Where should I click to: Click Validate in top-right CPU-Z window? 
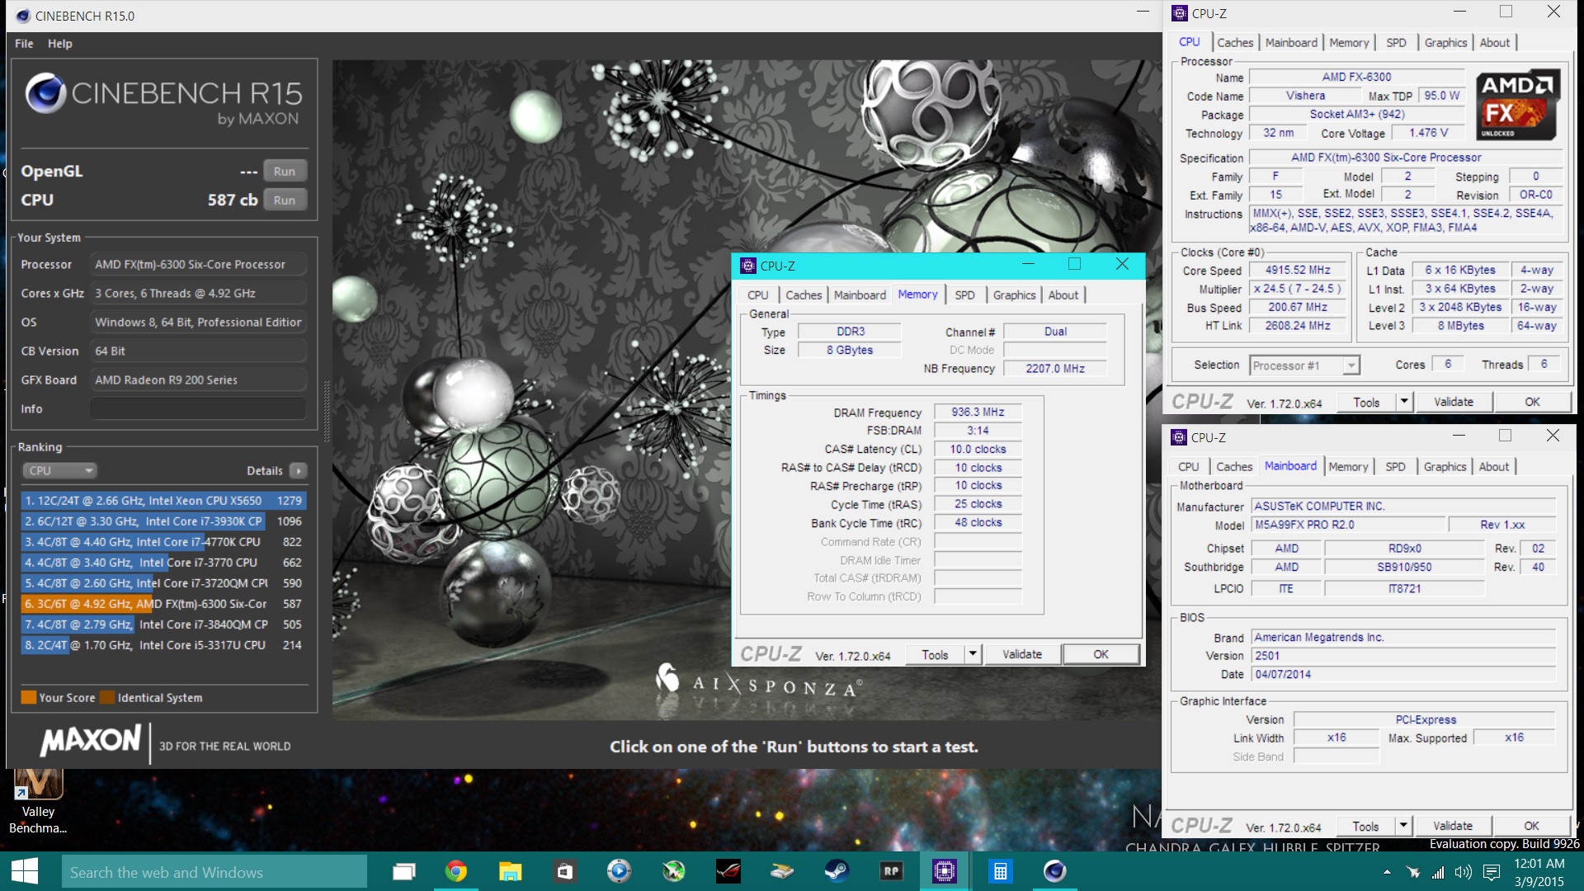click(1454, 403)
